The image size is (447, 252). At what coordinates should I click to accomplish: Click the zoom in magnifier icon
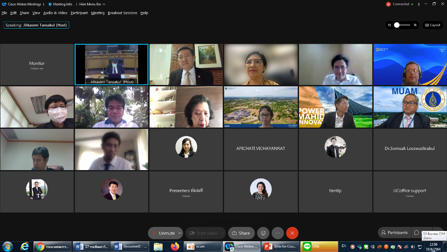tap(415, 25)
